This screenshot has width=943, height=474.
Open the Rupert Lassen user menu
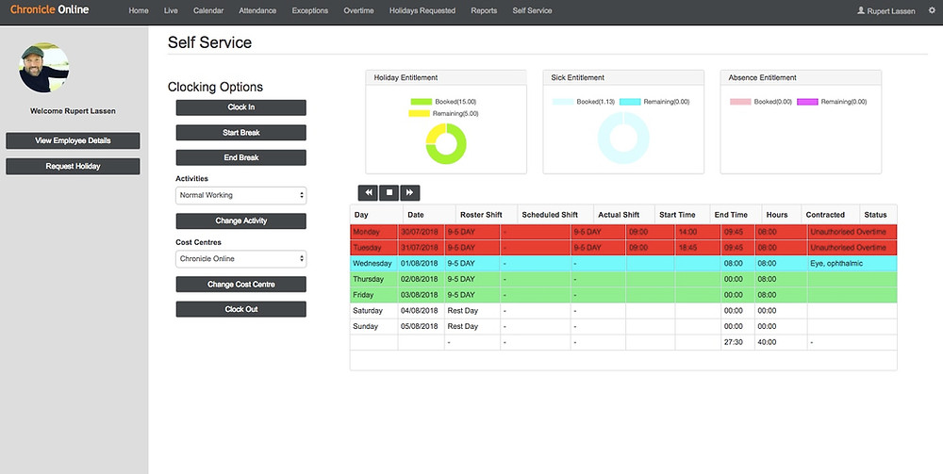[885, 10]
